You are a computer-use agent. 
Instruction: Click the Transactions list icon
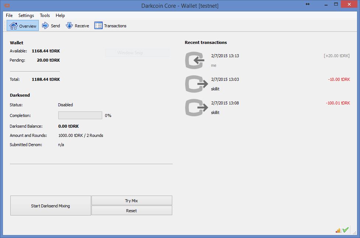98,25
